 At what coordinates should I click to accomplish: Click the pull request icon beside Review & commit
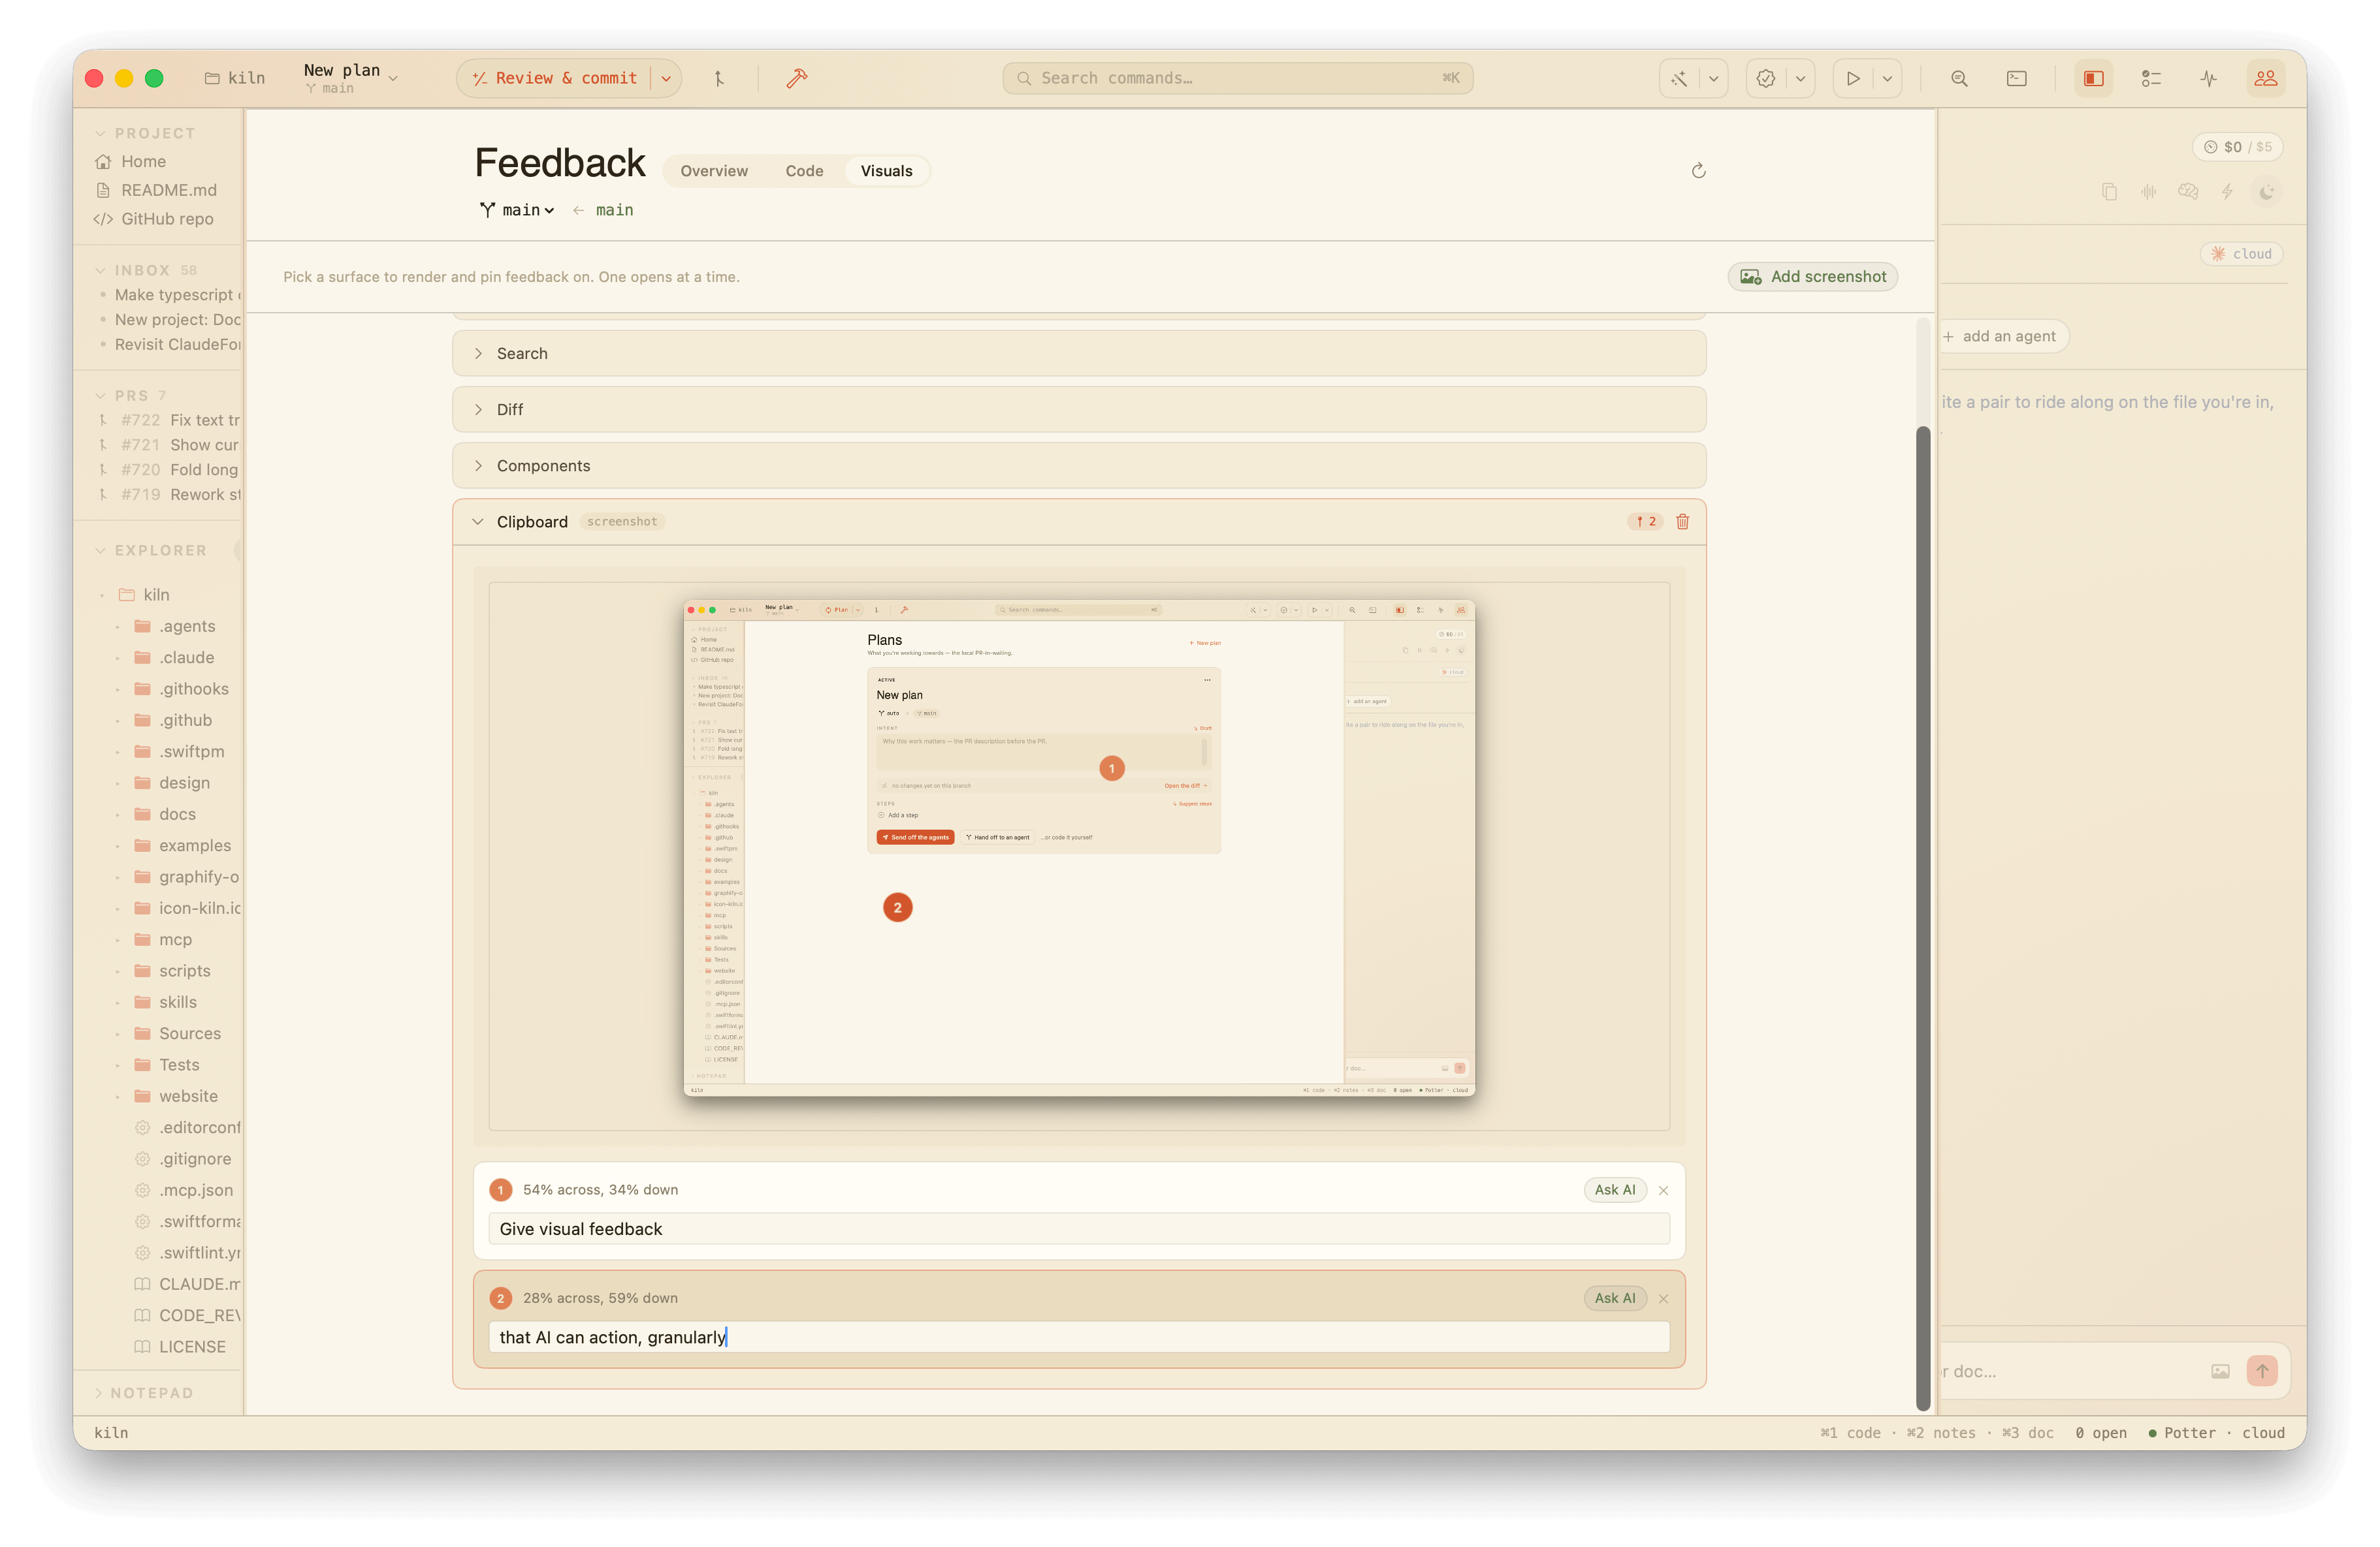point(719,78)
